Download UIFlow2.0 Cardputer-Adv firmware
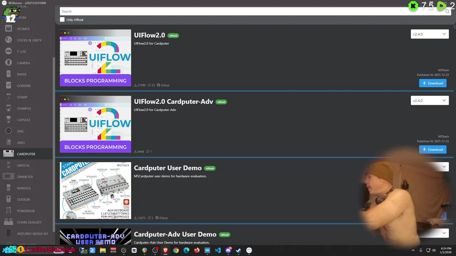456x256 pixels. (433, 150)
